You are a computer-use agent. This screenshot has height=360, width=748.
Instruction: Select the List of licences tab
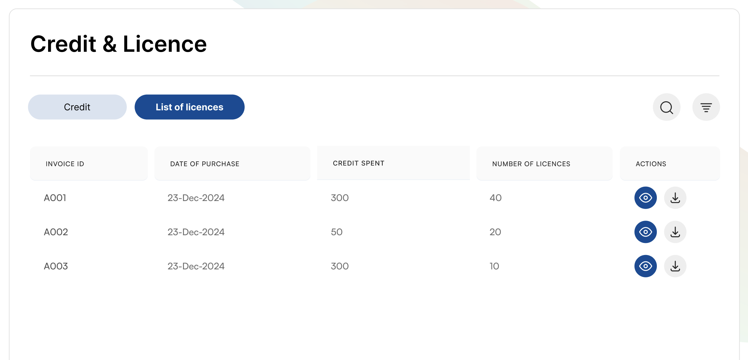click(x=189, y=107)
